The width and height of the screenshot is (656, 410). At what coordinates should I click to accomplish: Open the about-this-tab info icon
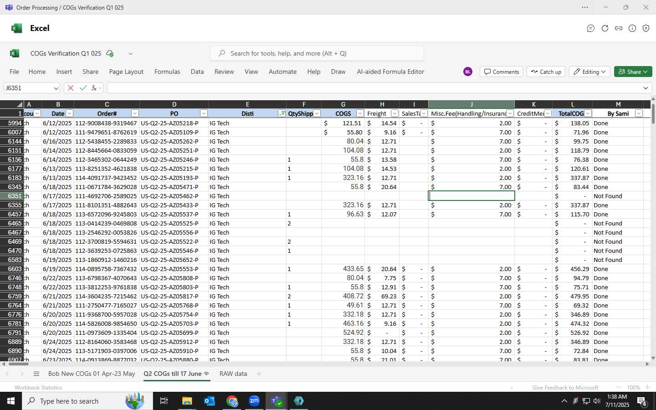click(x=632, y=28)
